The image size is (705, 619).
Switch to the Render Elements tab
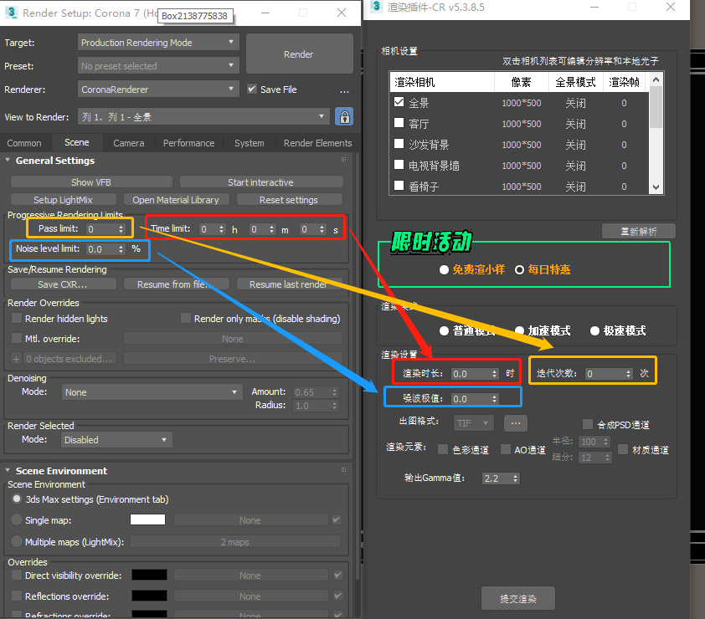tap(317, 143)
